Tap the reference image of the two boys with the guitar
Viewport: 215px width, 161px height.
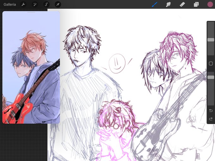pyautogui.click(x=31, y=68)
